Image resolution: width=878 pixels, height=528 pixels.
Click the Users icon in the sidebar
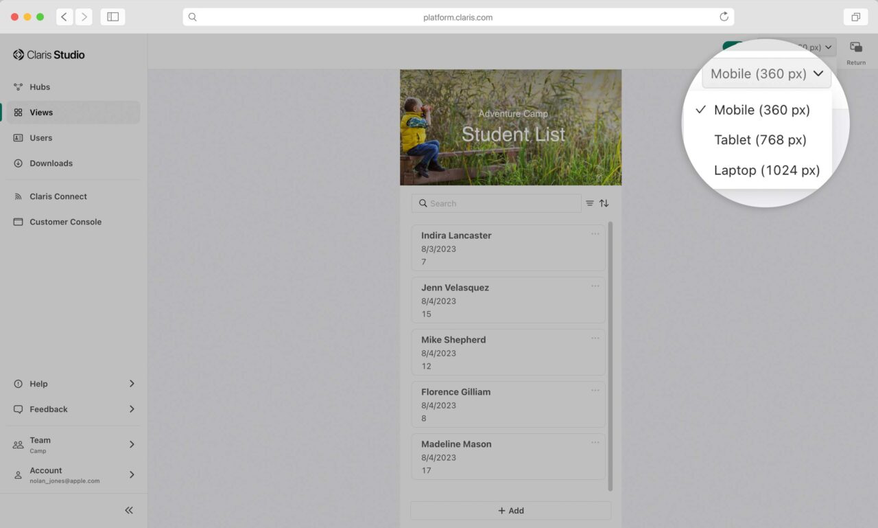[x=18, y=137]
